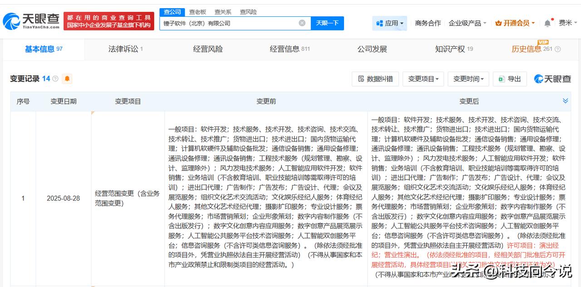The image size is (581, 287).
Task: Open the 费米 user account dropdown
Action: pyautogui.click(x=568, y=23)
